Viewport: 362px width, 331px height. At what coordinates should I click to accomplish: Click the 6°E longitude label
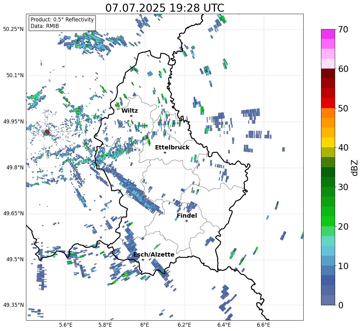pos(145,325)
